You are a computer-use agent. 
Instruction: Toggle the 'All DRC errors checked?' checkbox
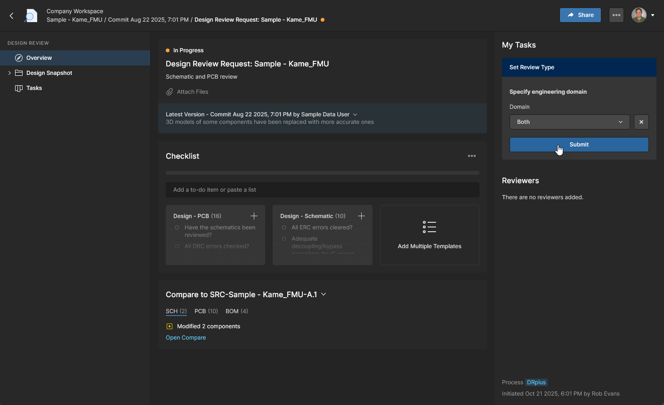177,246
